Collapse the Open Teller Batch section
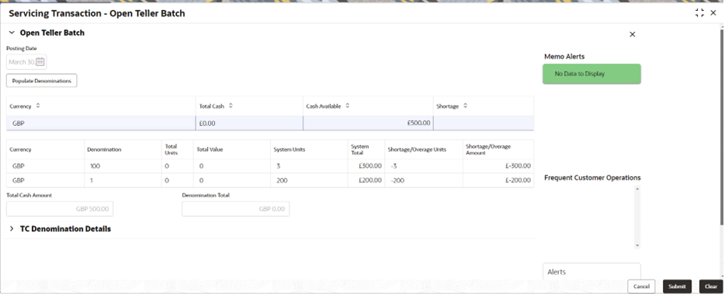 coord(12,33)
